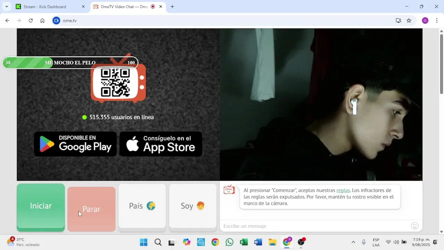Open a new browser tab
Screen dimensions: 444x250
point(172,7)
